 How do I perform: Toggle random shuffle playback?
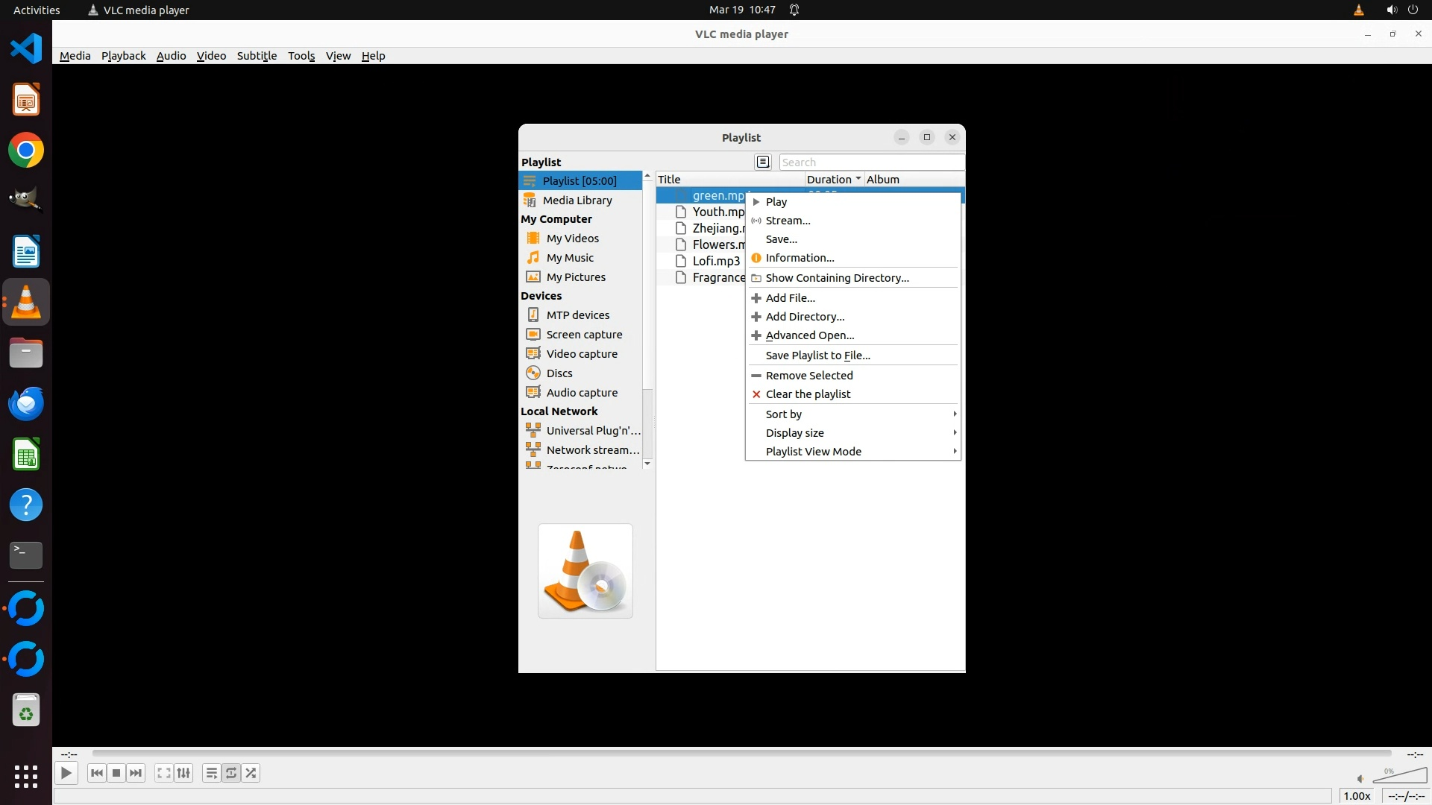point(251,773)
